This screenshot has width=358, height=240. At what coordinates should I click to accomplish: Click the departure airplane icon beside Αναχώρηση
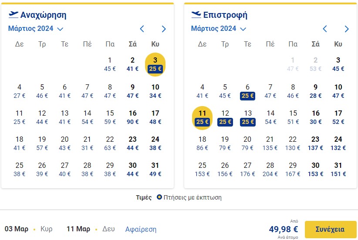pos(13,15)
